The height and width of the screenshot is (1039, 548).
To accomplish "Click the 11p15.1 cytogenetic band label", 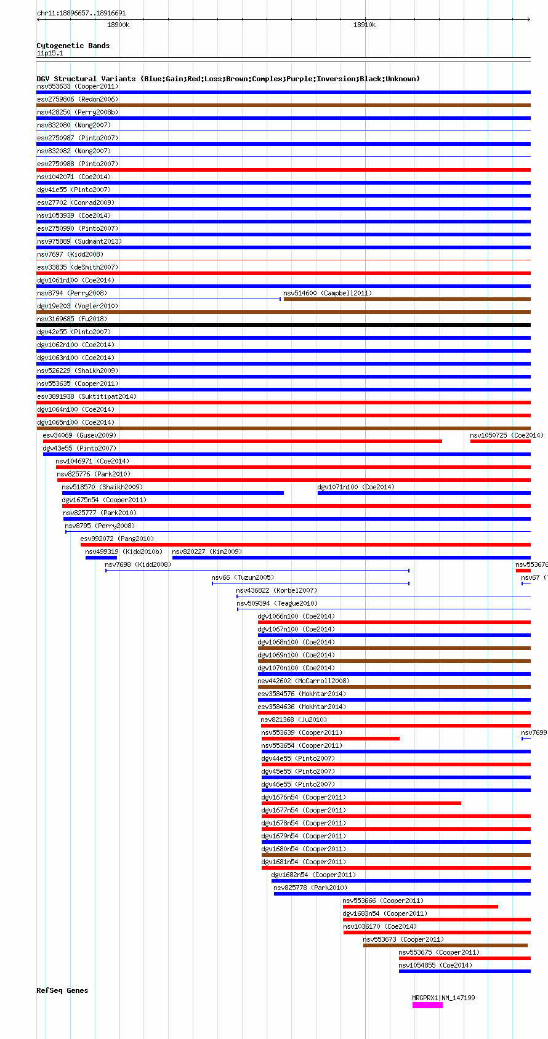I will tap(50, 53).
